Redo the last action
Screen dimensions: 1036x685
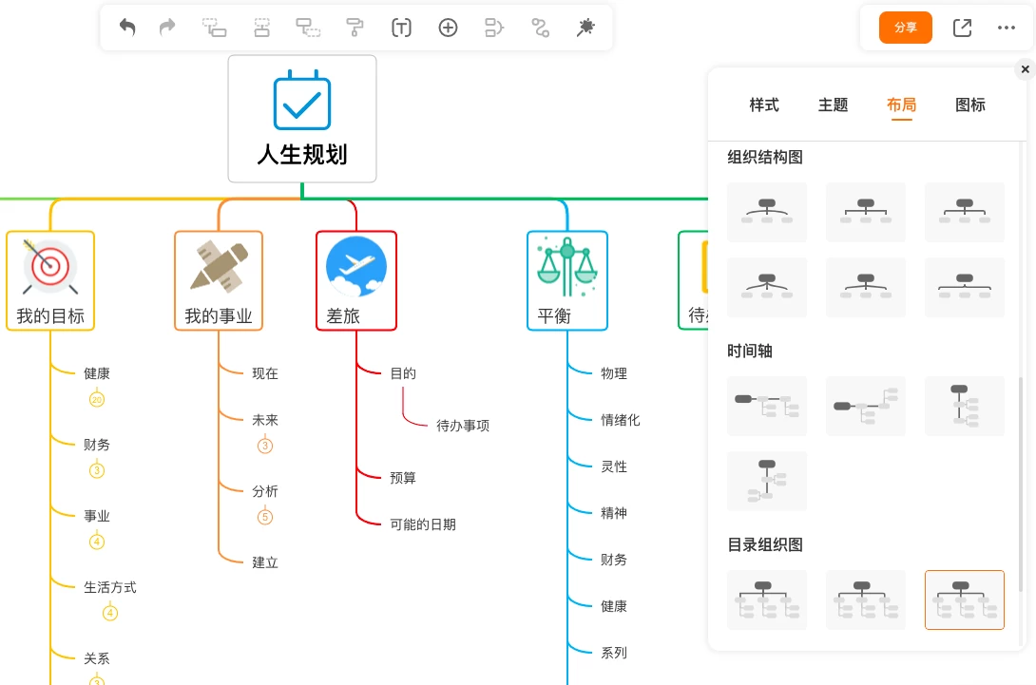pos(168,28)
